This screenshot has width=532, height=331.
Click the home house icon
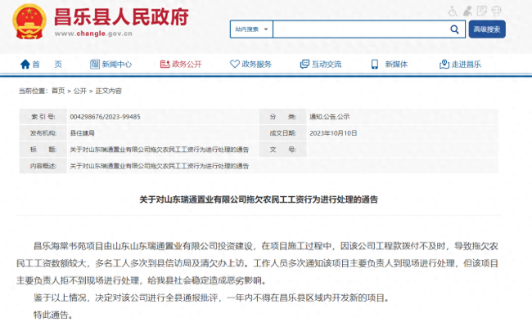pyautogui.click(x=25, y=64)
